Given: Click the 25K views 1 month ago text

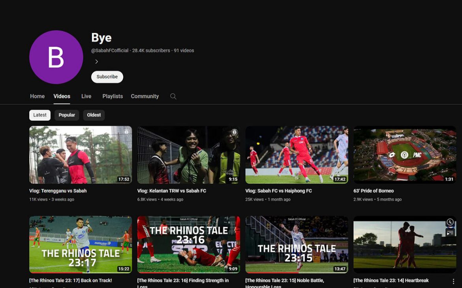Looking at the screenshot, I should (268, 199).
